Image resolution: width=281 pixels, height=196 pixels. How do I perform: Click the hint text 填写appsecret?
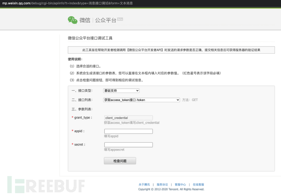pyautogui.click(x=114, y=150)
